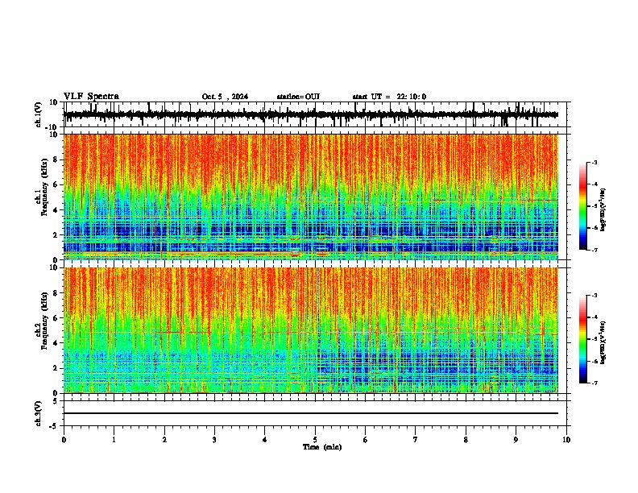The height and width of the screenshot is (493, 638).
Task: Select the "start UT = 22:10: 0" text
Action: pos(389,97)
